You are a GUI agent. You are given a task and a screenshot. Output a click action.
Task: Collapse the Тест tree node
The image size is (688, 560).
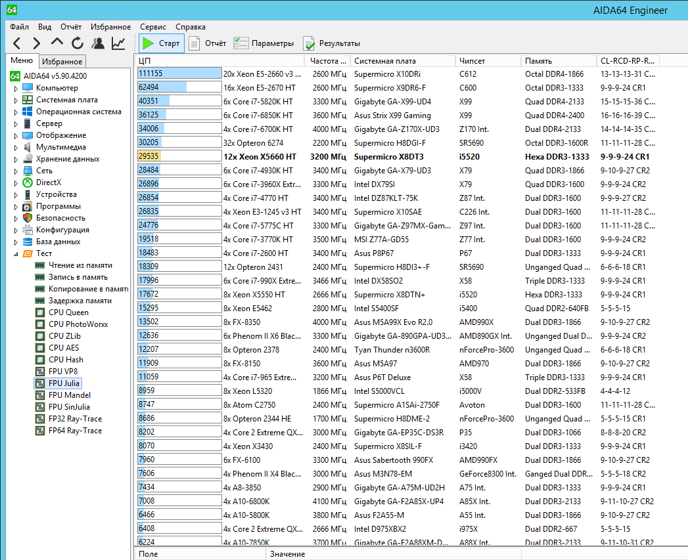click(x=16, y=254)
